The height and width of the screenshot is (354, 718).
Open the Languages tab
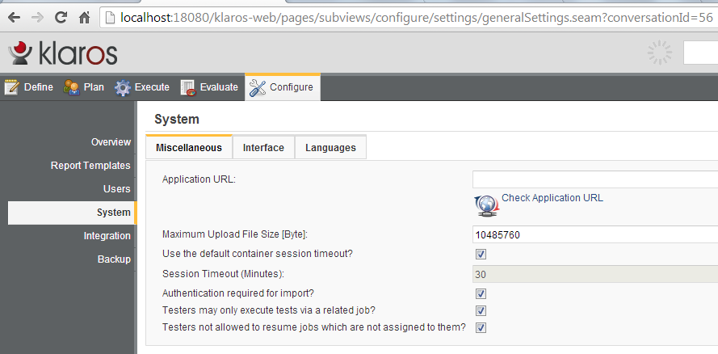tap(330, 148)
